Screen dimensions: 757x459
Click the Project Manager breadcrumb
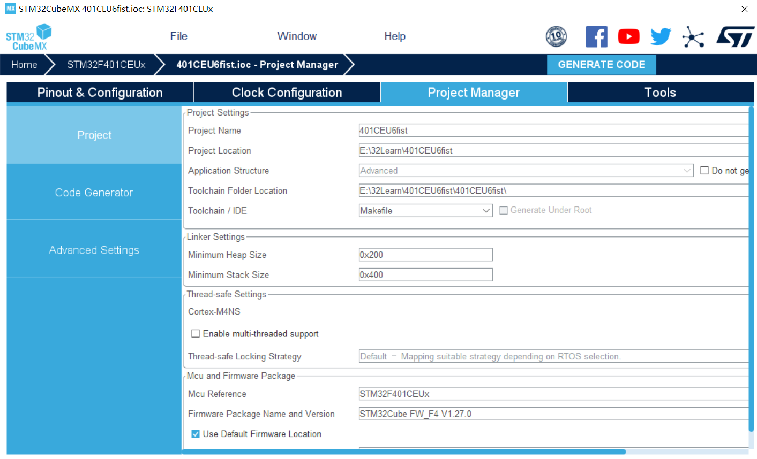pos(257,65)
